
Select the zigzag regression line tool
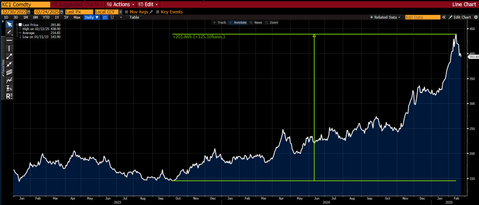point(10,80)
